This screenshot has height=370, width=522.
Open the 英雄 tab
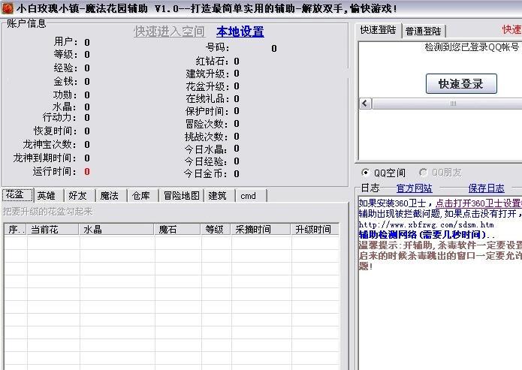pos(47,196)
